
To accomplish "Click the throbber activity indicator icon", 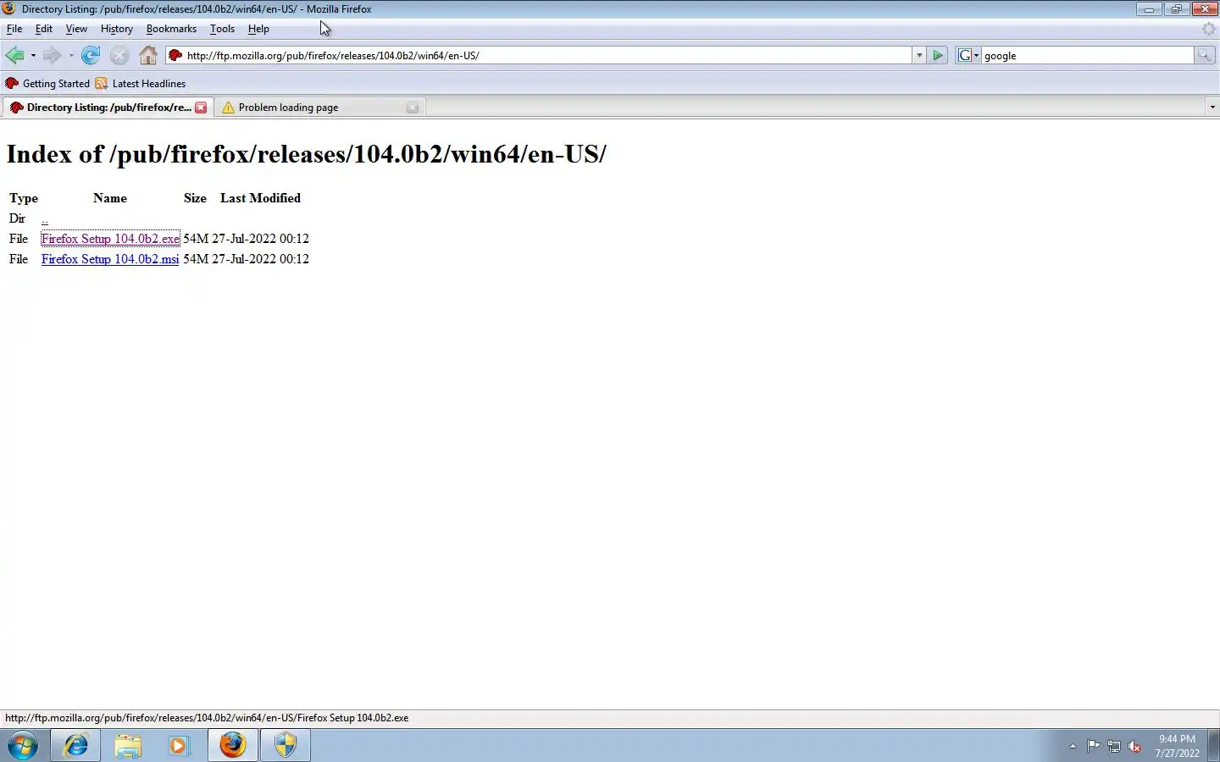I will tap(1209, 29).
